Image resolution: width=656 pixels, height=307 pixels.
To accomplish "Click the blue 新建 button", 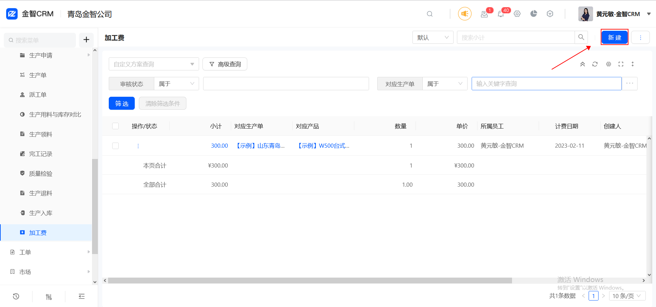I will point(615,37).
